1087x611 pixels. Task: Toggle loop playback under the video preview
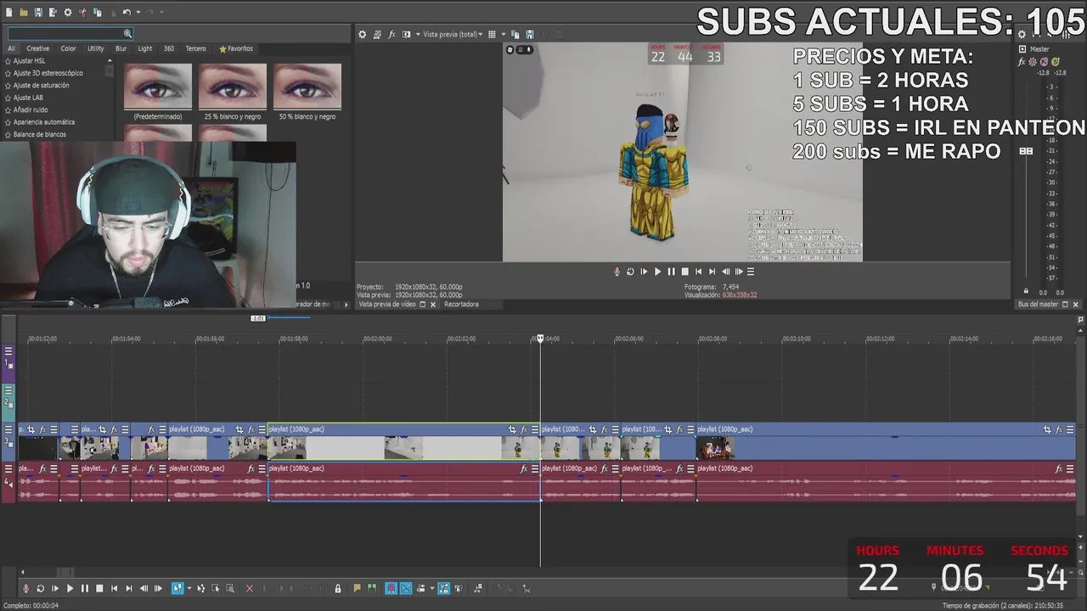(x=630, y=272)
